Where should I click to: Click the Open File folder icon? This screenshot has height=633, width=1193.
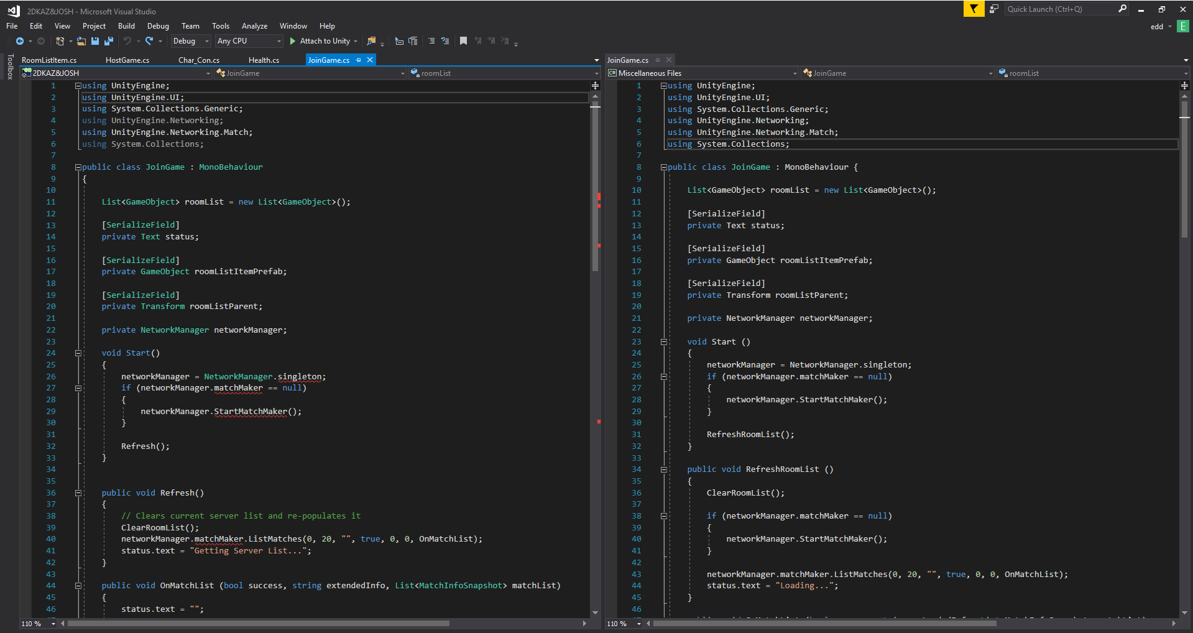(x=81, y=41)
